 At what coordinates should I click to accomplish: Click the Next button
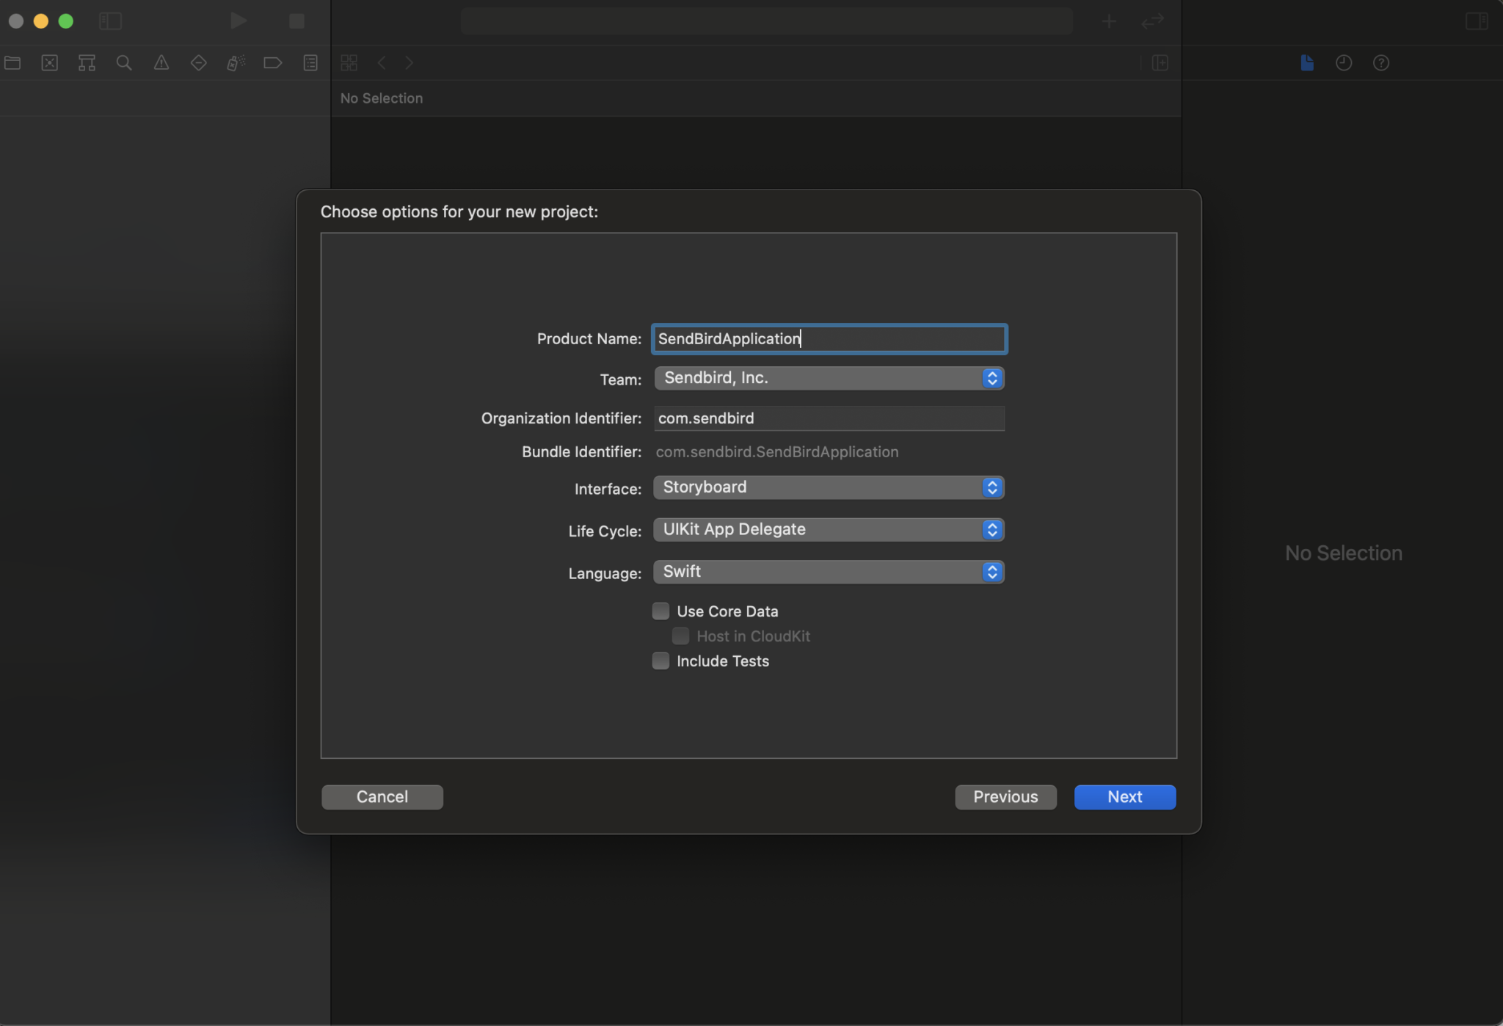[x=1125, y=797]
